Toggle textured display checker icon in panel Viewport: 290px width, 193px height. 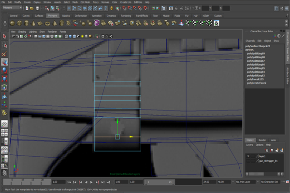pos(78,36)
